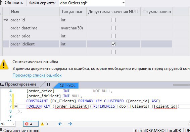The image size is (190, 132).
Task: Click the Имя column header
Action: (34, 12)
